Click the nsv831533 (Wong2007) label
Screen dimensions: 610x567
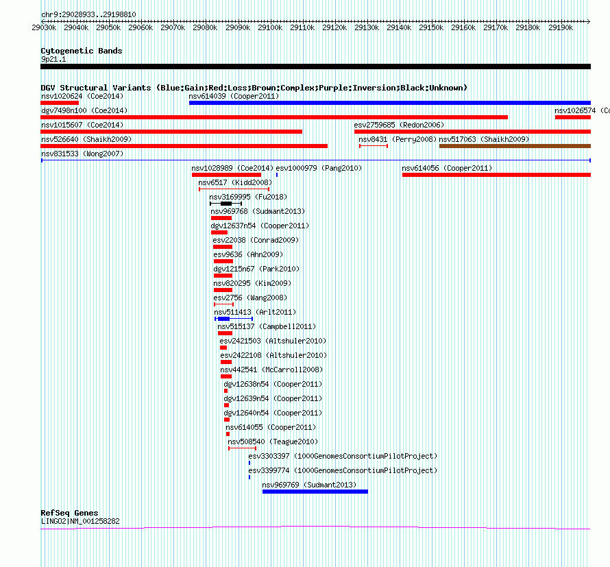(x=82, y=154)
